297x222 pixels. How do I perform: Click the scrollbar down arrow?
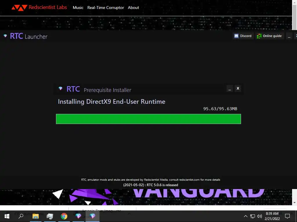coord(294,203)
